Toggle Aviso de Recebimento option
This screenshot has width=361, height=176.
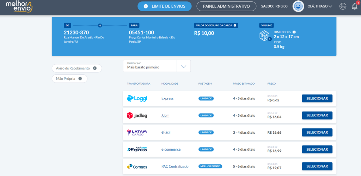77,68
